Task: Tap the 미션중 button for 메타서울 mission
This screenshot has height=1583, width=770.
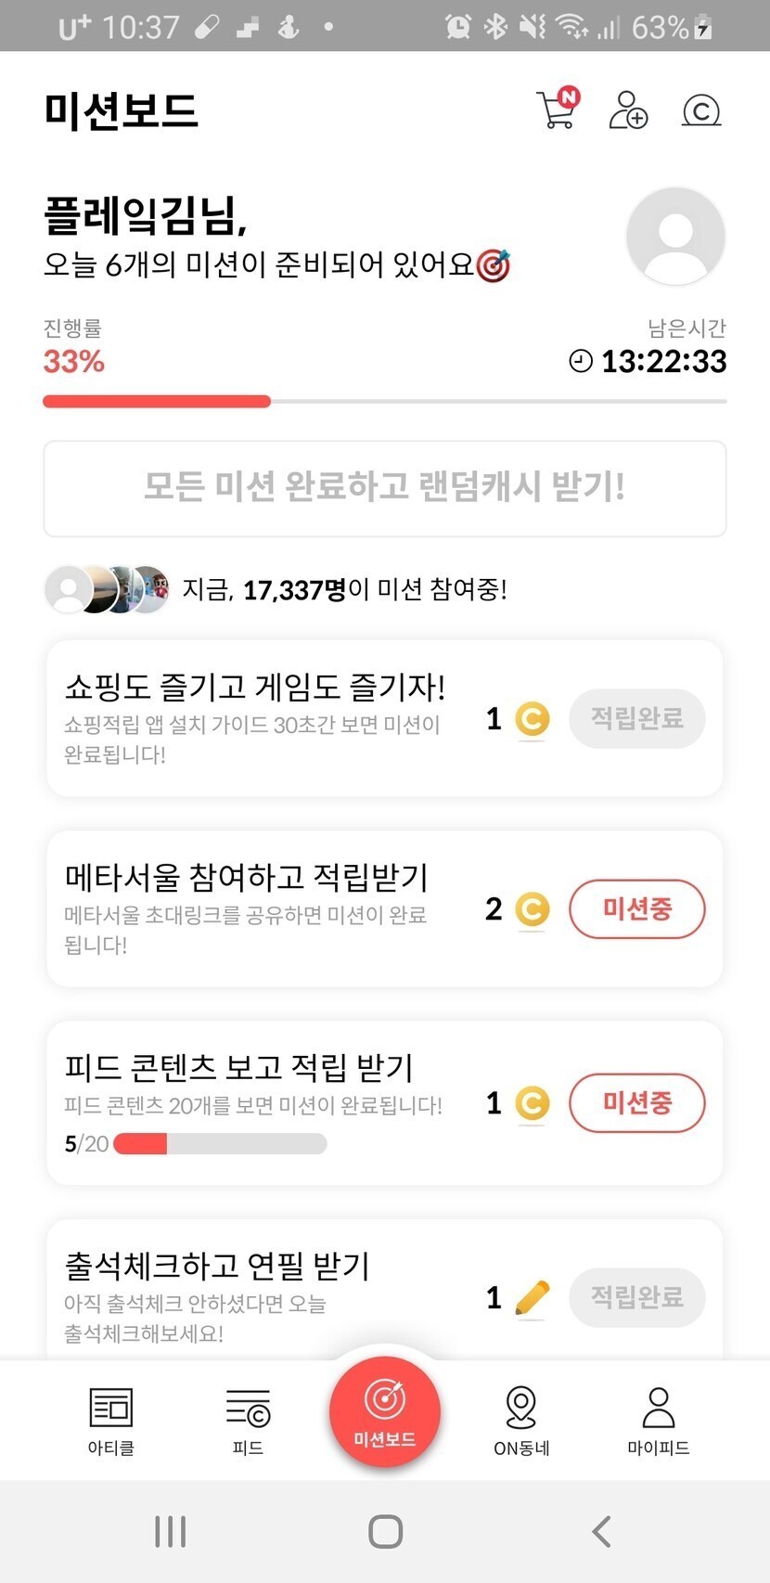Action: tap(636, 908)
